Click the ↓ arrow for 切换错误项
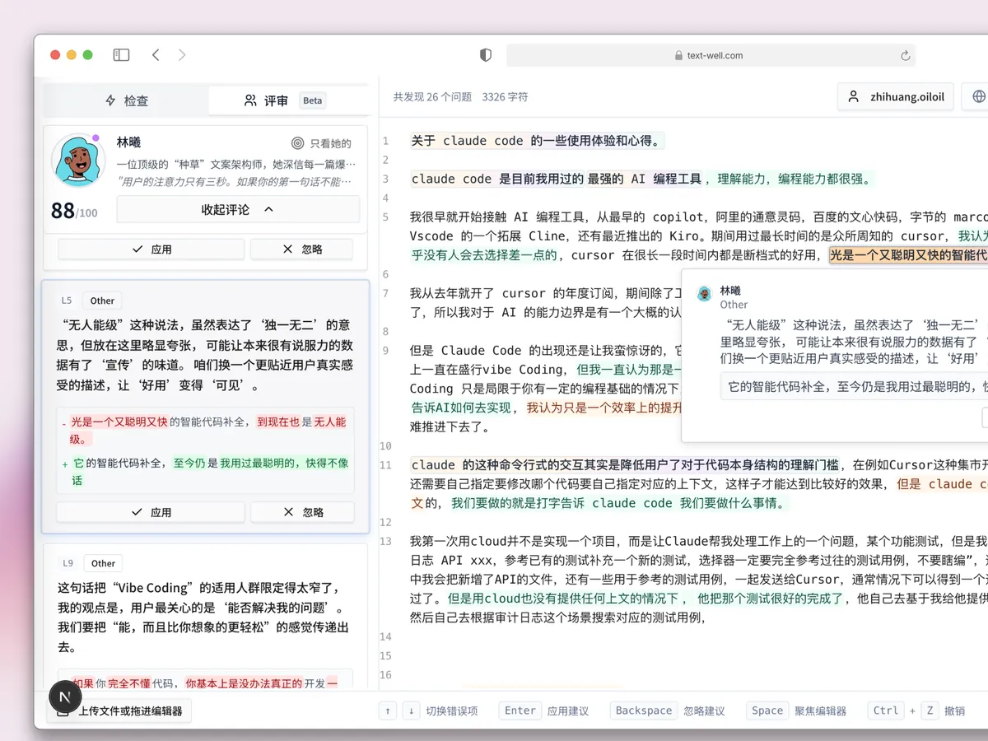This screenshot has width=988, height=741. click(411, 710)
